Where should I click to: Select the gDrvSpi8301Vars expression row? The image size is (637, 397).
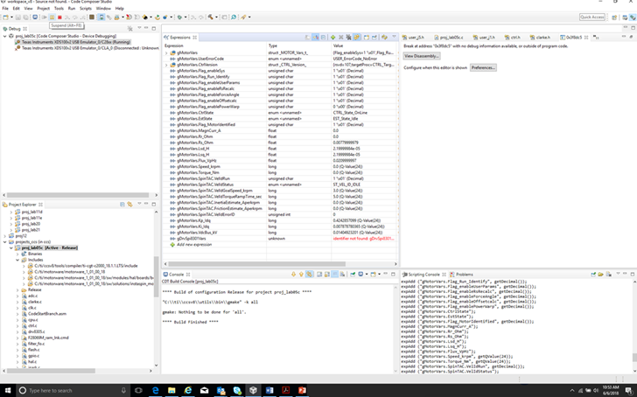(279, 239)
